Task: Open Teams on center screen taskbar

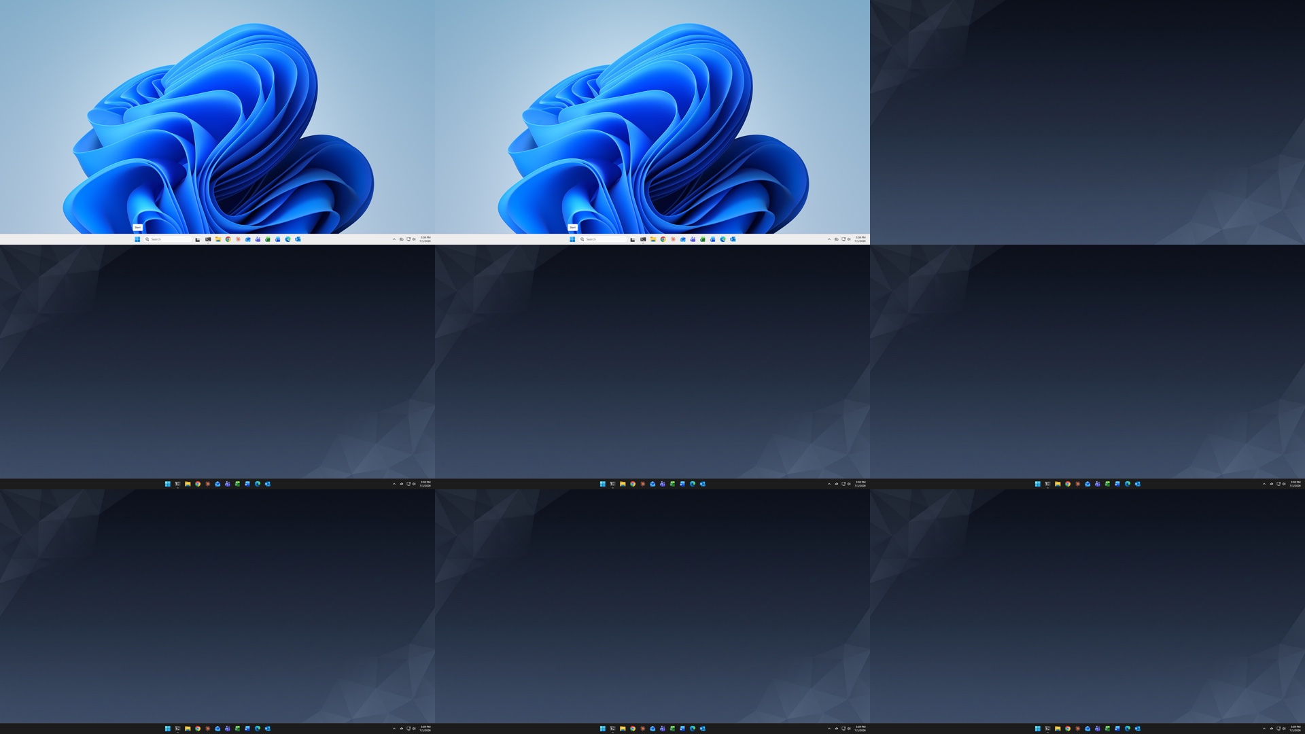Action: (663, 484)
